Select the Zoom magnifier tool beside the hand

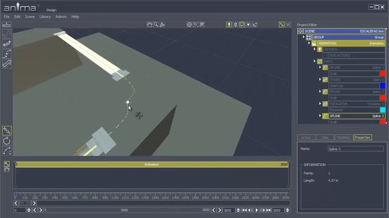point(156,24)
